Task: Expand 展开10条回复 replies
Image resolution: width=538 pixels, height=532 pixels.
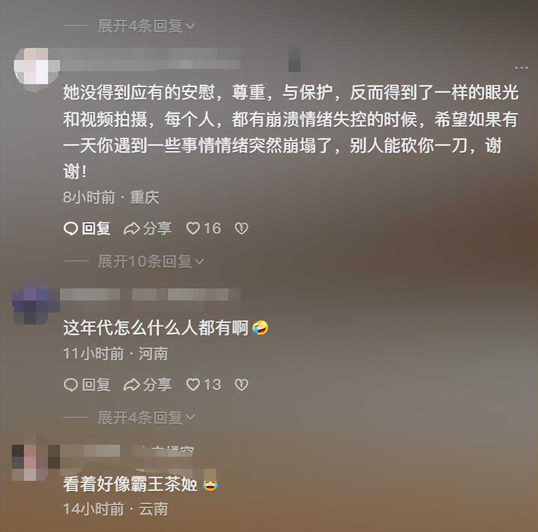Action: [151, 261]
